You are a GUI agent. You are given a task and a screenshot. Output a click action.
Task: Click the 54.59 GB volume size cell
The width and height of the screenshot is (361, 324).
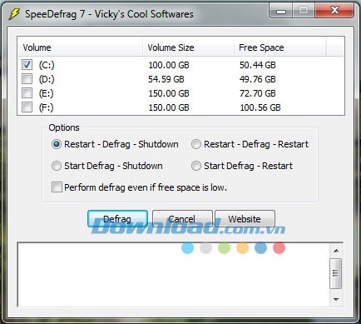point(166,79)
